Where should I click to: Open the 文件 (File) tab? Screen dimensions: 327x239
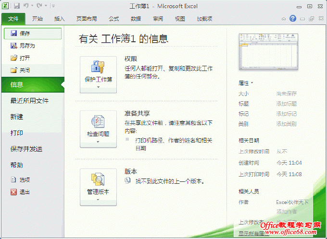(x=13, y=19)
